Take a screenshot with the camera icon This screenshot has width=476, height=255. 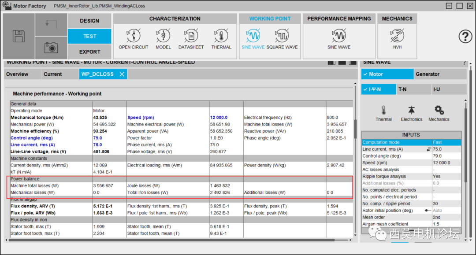pos(51,47)
